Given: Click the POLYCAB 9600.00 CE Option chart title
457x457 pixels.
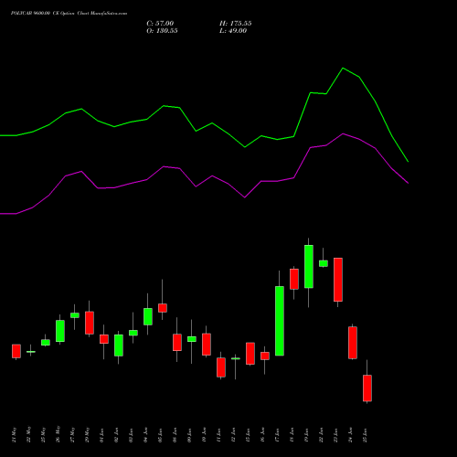Looking at the screenshot, I should 69,14.
